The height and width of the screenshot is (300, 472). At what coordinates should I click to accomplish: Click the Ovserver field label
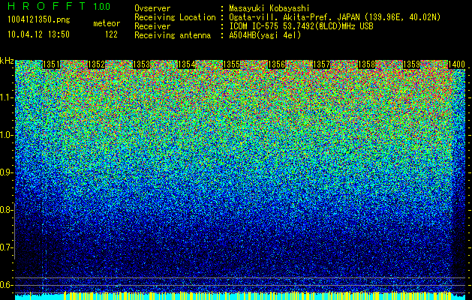tap(152, 8)
